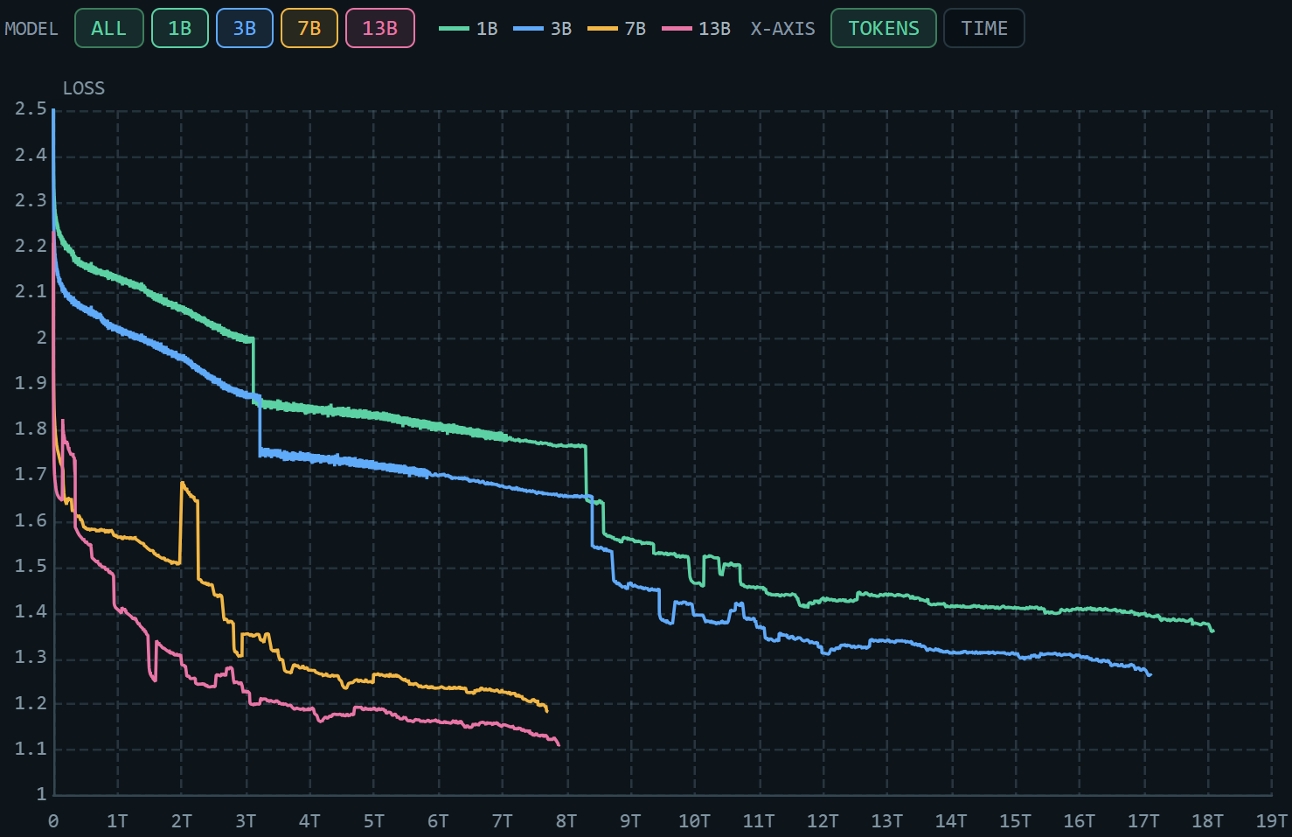
Task: Click the orange 7B legend swatch
Action: click(602, 29)
